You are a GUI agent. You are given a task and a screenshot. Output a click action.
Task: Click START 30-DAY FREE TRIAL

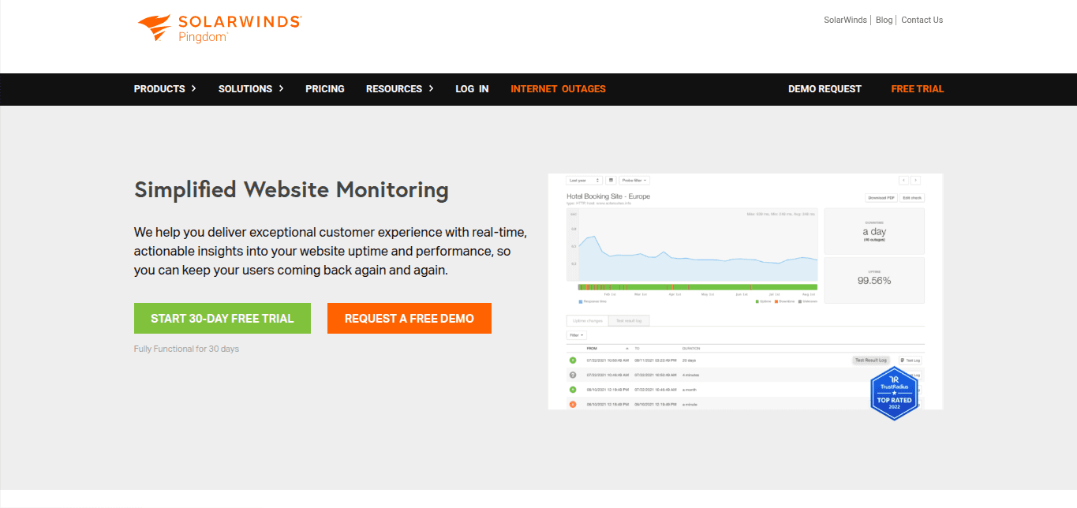pos(222,318)
